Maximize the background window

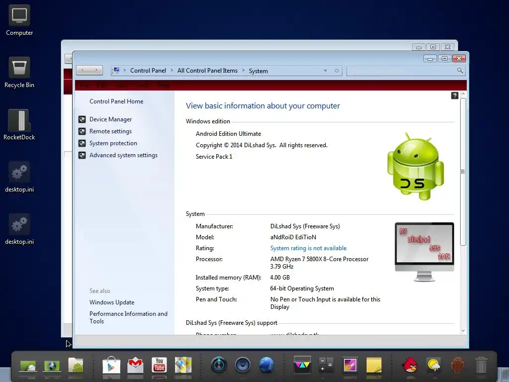433,47
